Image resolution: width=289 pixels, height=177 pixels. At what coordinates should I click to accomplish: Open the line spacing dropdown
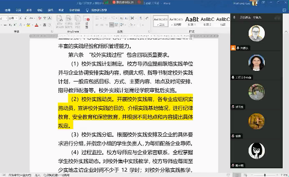[x=122, y=25]
